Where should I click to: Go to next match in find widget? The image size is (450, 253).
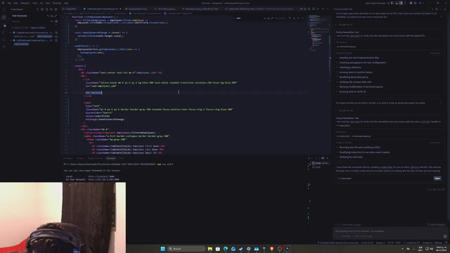click(294, 18)
